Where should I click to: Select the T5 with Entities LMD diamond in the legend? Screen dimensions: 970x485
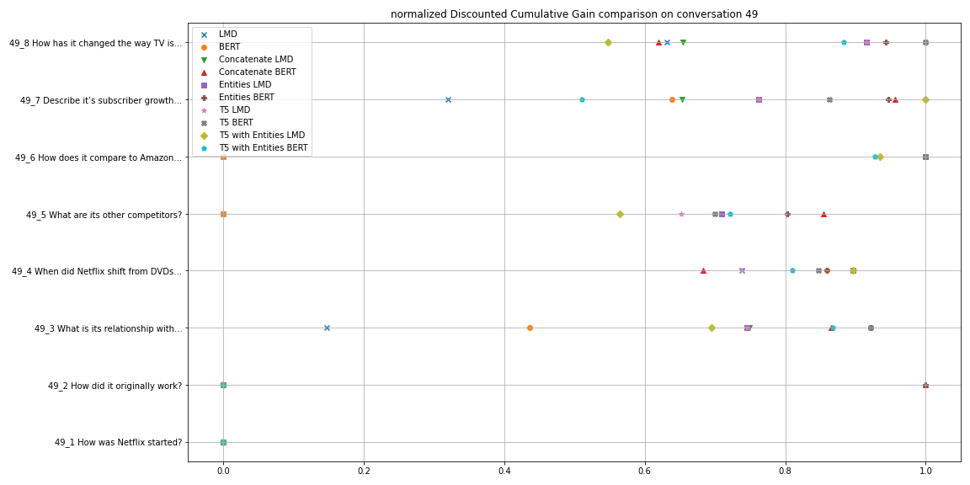tap(204, 136)
